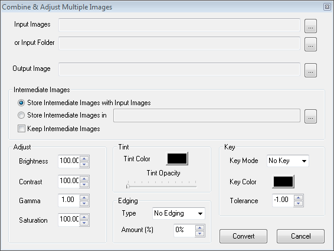Enable Keep Intermediate Images checkbox

pos(59,129)
